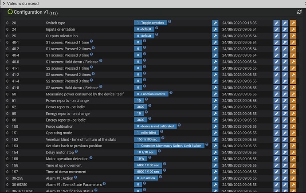Click parameter index 30-65280
306x193 pixels.
pyautogui.click(x=20, y=185)
